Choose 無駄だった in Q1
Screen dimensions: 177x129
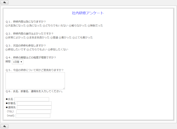pos(89,26)
